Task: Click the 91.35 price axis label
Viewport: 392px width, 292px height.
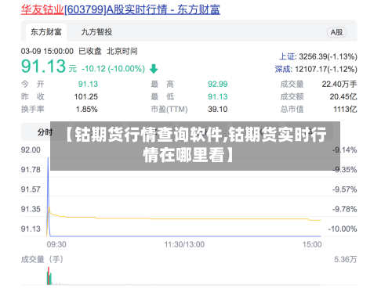Action: 31,209
